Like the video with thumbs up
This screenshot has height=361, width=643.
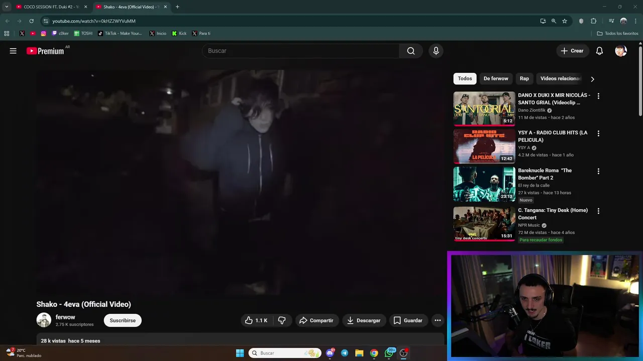coord(256,320)
